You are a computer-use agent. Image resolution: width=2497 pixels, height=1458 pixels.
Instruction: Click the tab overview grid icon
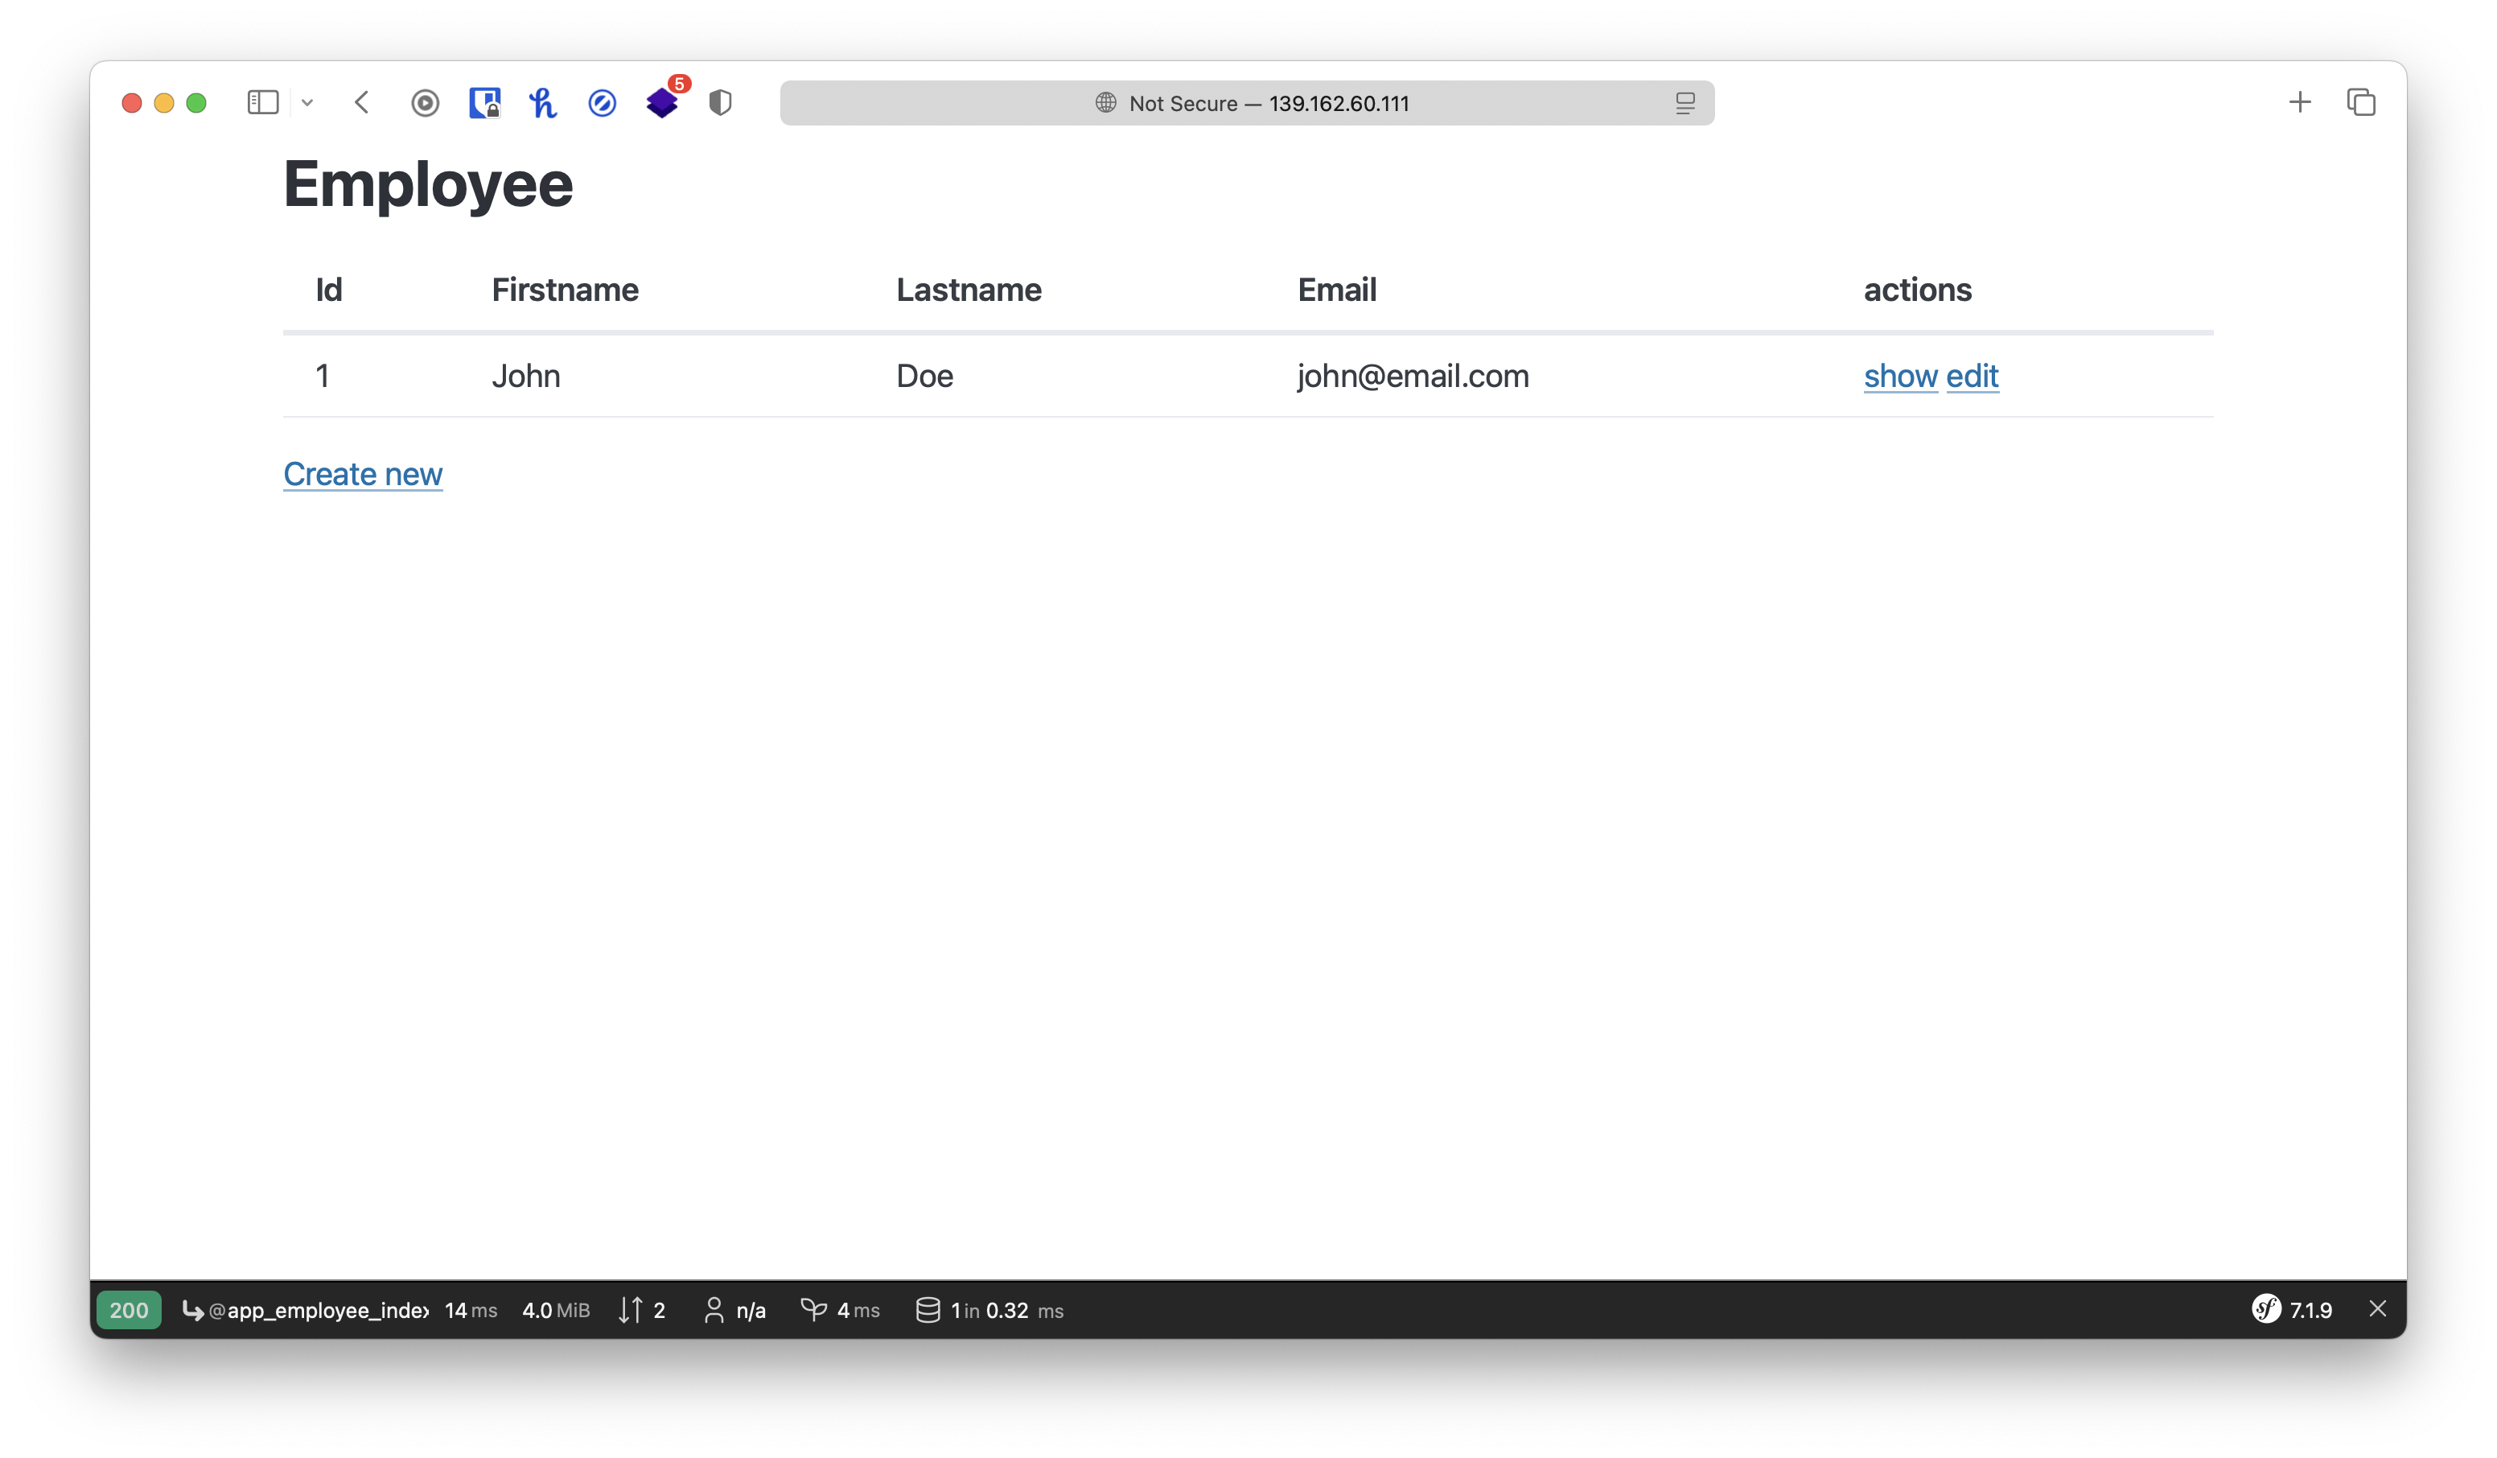coord(2362,101)
